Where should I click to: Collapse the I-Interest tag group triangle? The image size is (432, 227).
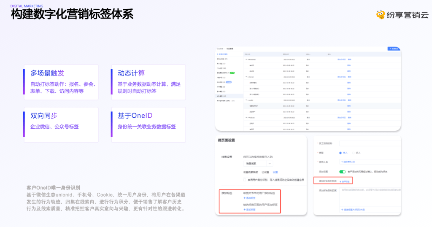coord(246,77)
